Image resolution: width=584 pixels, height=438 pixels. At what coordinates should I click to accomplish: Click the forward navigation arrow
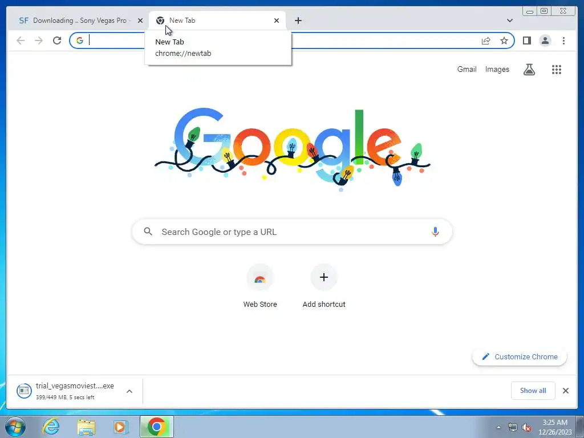click(39, 40)
